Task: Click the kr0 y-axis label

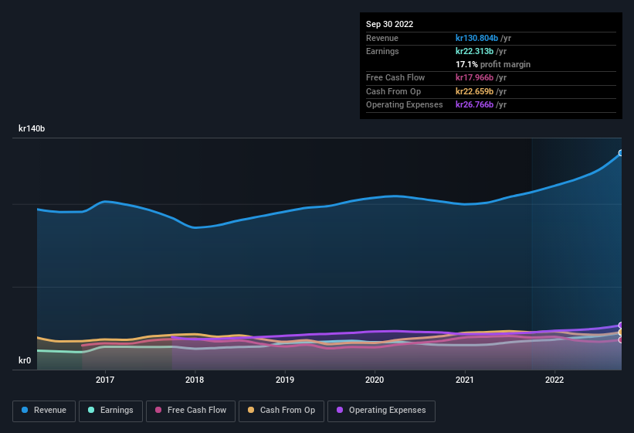Action: tap(25, 360)
